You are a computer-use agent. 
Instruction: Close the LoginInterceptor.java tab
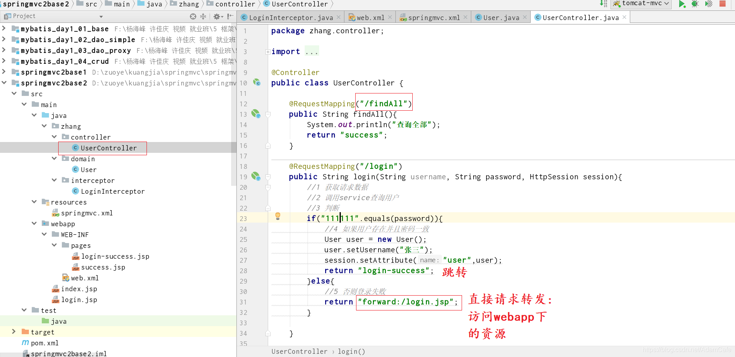(x=338, y=17)
